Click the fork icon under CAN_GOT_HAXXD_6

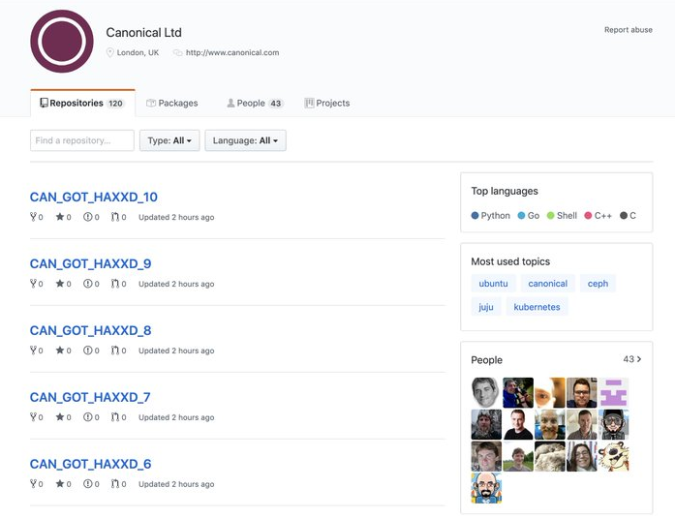pos(33,483)
